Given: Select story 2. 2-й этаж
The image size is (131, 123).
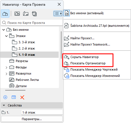Looking at the screenshot, I should point(27,48).
